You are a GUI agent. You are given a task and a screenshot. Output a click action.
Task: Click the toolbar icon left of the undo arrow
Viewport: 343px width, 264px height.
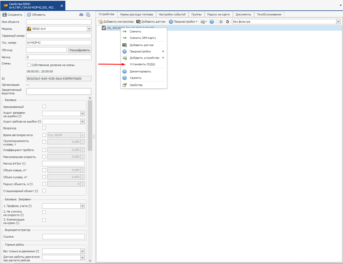click(221, 22)
